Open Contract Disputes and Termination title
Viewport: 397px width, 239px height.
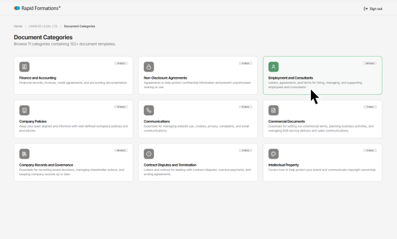point(170,165)
